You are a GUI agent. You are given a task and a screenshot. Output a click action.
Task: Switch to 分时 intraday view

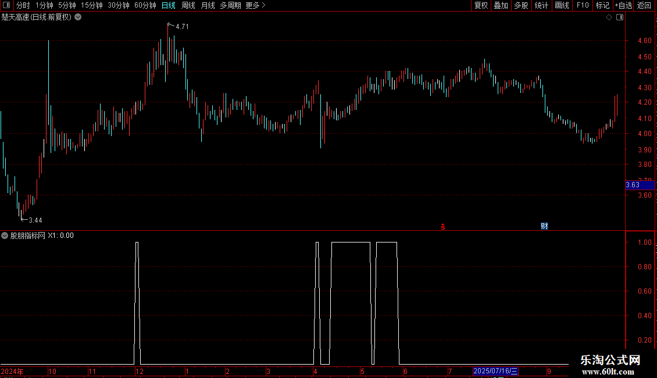pos(23,5)
